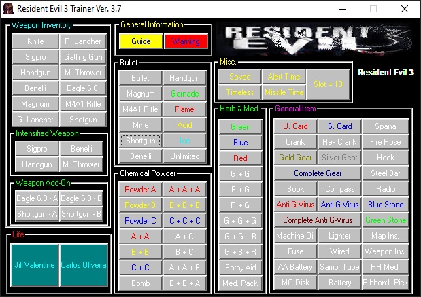Click the Eagle 6.0 - A add-on

[37, 198]
